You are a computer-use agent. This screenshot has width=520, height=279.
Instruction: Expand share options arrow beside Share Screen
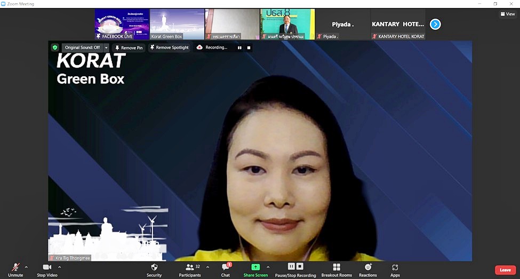(268, 267)
